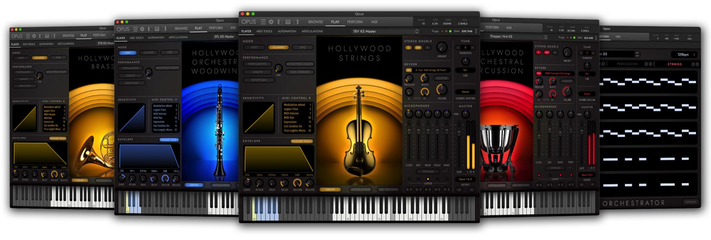The width and height of the screenshot is (711, 240).
Task: Toggle Mono True Legato in Strings window
Action: coord(300,64)
